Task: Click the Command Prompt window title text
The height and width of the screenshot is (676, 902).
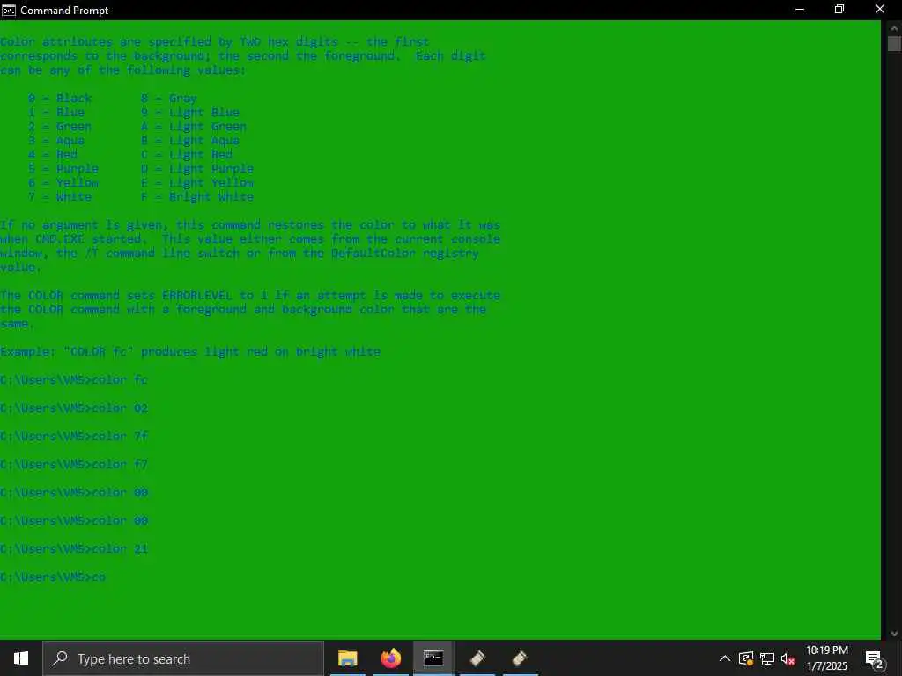Action: [x=64, y=10]
